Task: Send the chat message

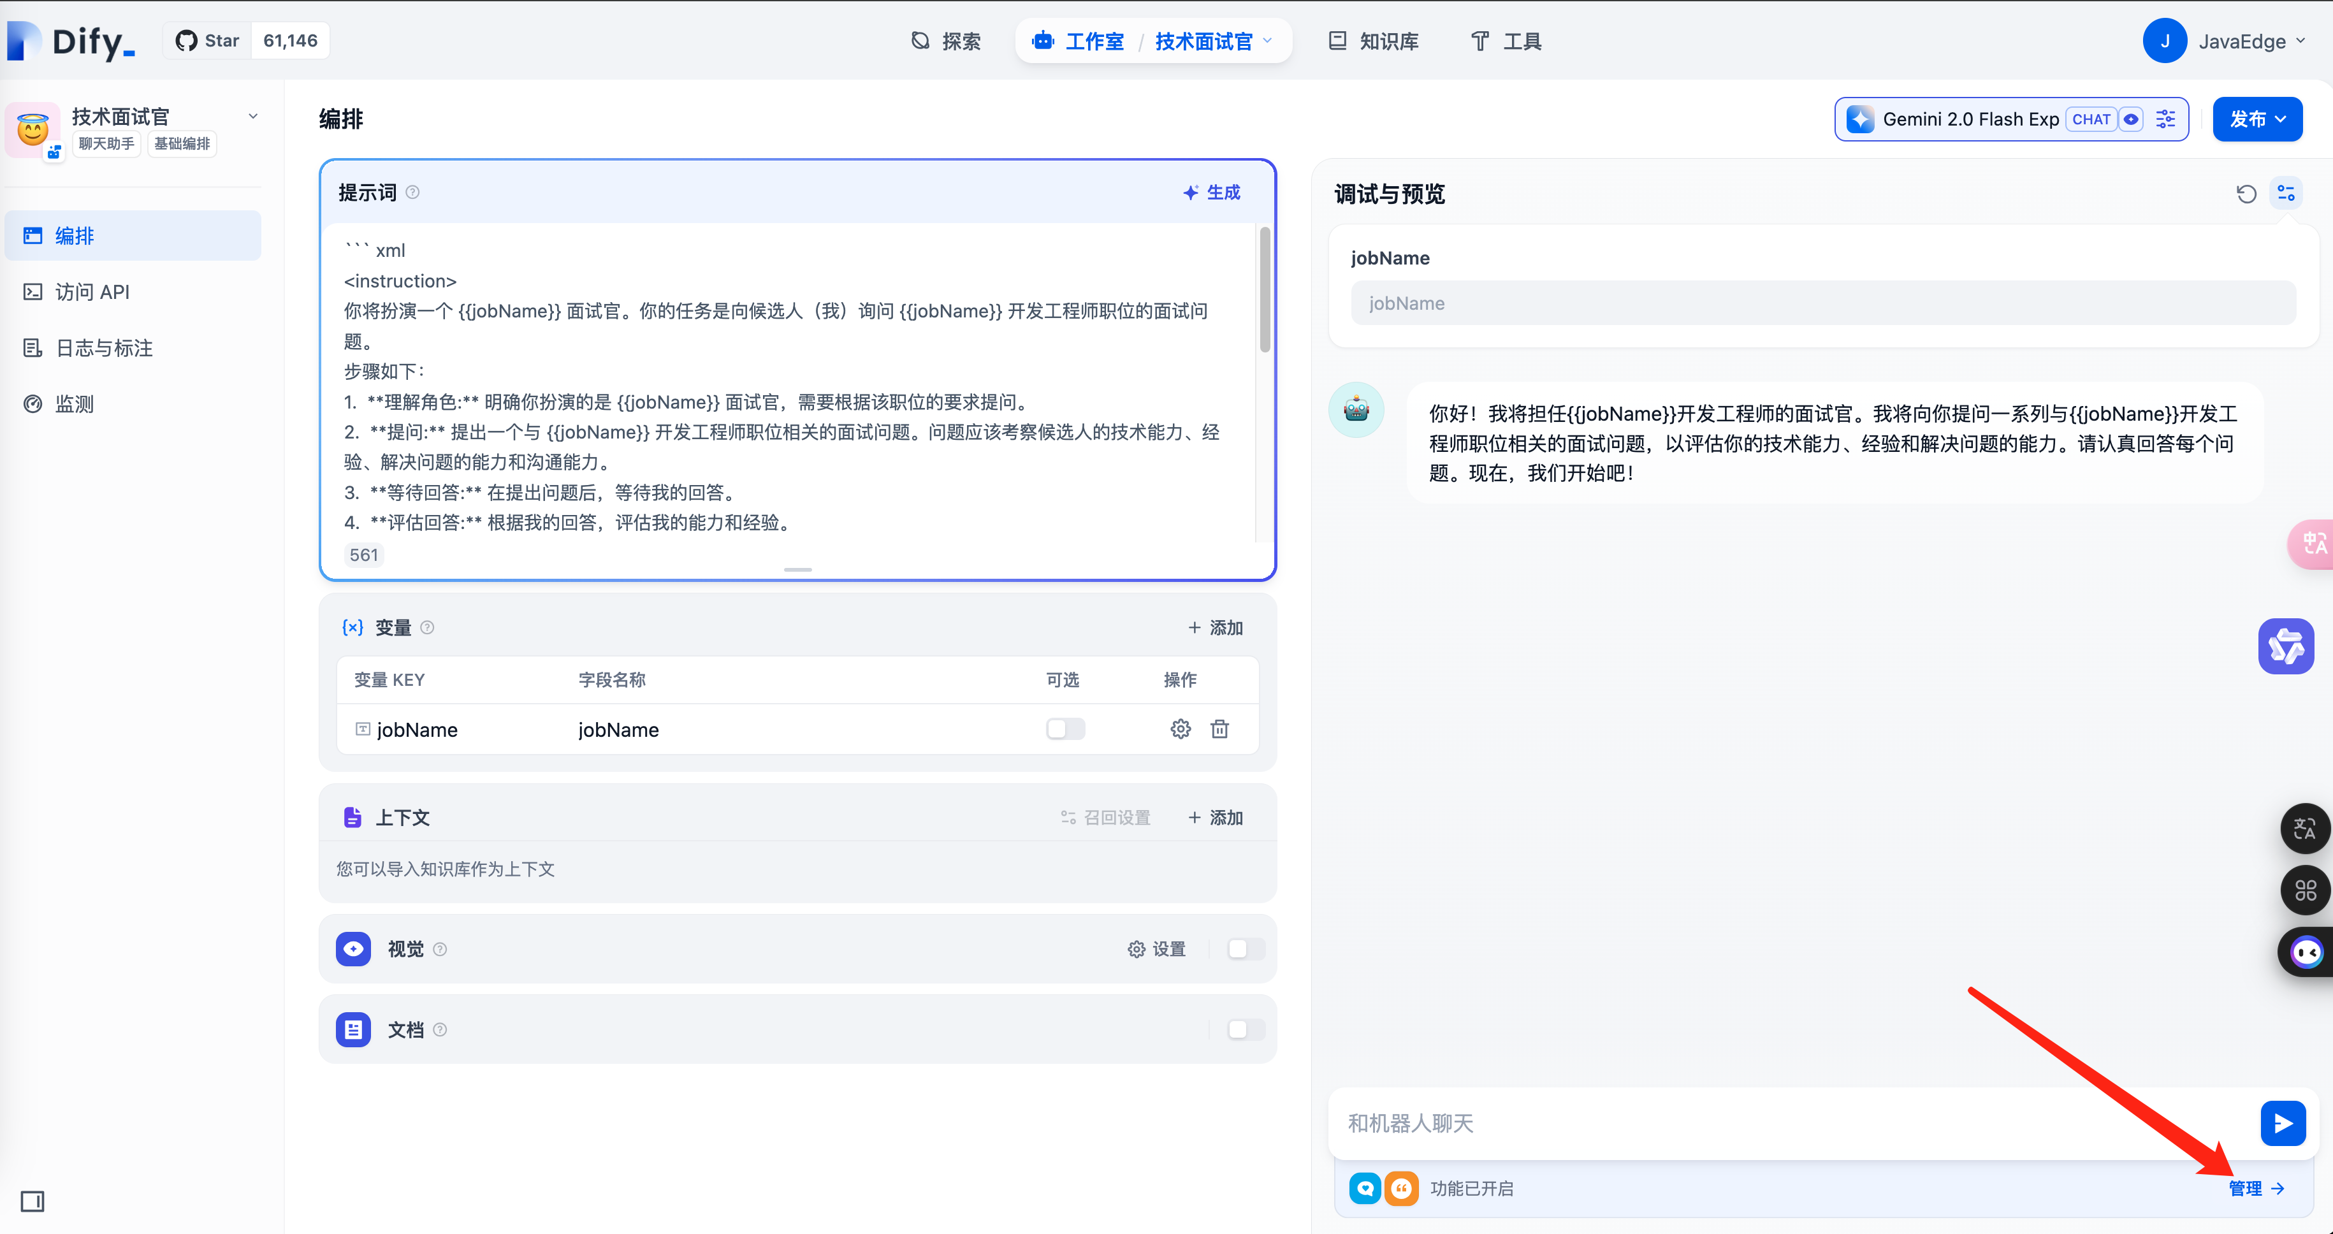Action: 2283,1122
